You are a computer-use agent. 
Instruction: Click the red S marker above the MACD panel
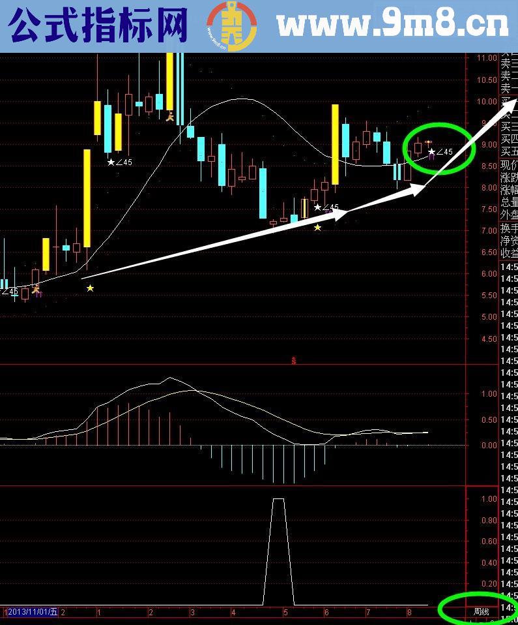(x=294, y=360)
